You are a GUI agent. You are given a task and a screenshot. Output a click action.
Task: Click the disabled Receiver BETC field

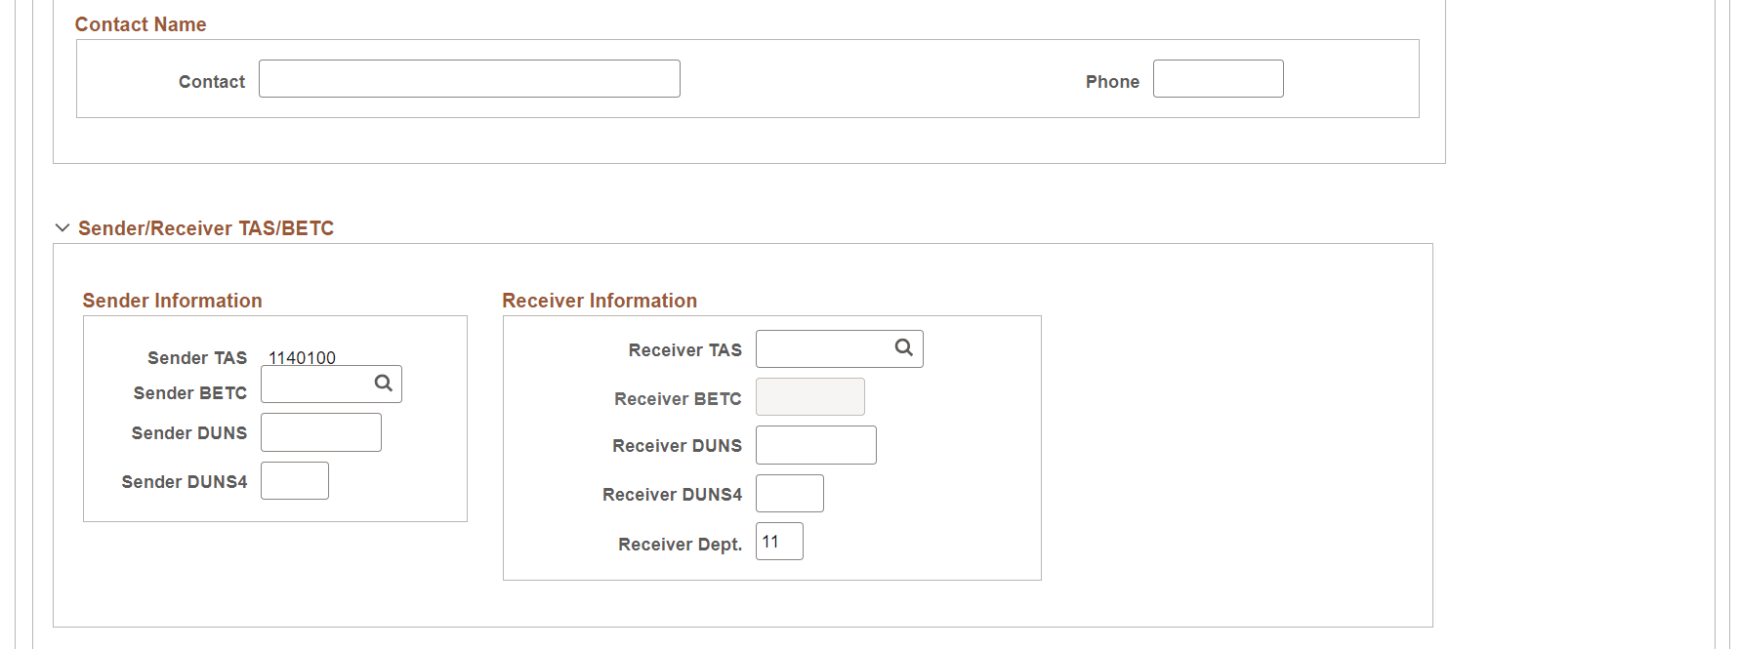pyautogui.click(x=810, y=397)
